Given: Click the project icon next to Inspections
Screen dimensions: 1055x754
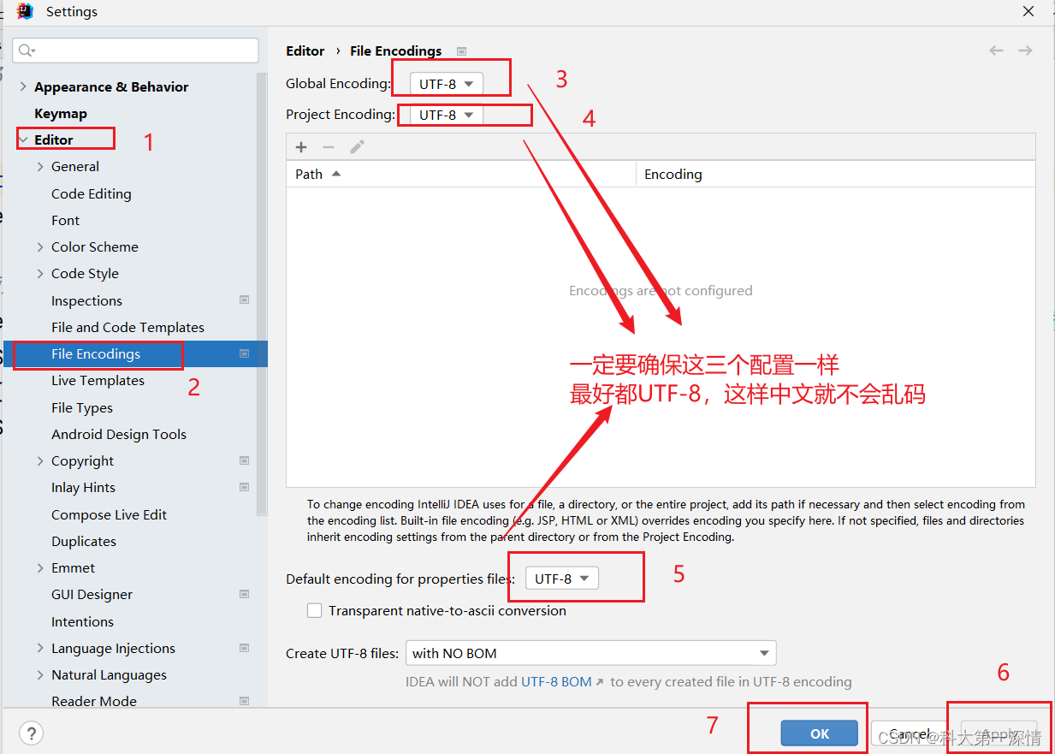Looking at the screenshot, I should 245,300.
